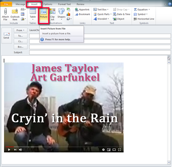The width and height of the screenshot is (172, 167).
Task: Switch to the Options tab
Action: click(x=48, y=4)
